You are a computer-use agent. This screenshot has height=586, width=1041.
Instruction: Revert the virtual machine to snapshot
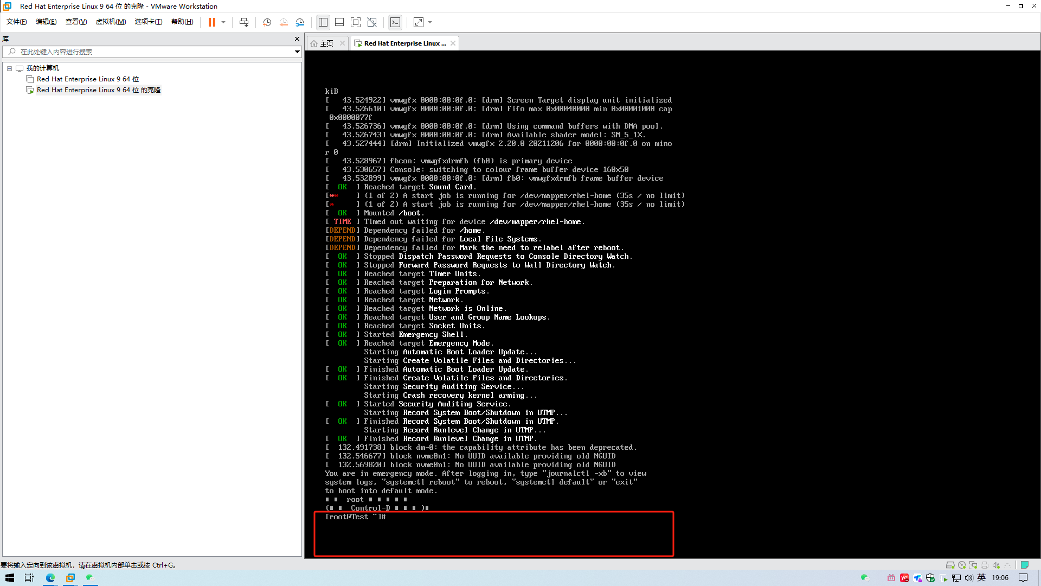tap(284, 22)
